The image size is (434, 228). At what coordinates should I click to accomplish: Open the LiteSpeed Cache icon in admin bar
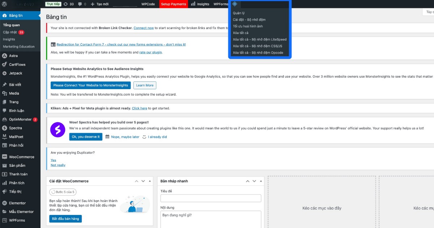[x=234, y=4]
